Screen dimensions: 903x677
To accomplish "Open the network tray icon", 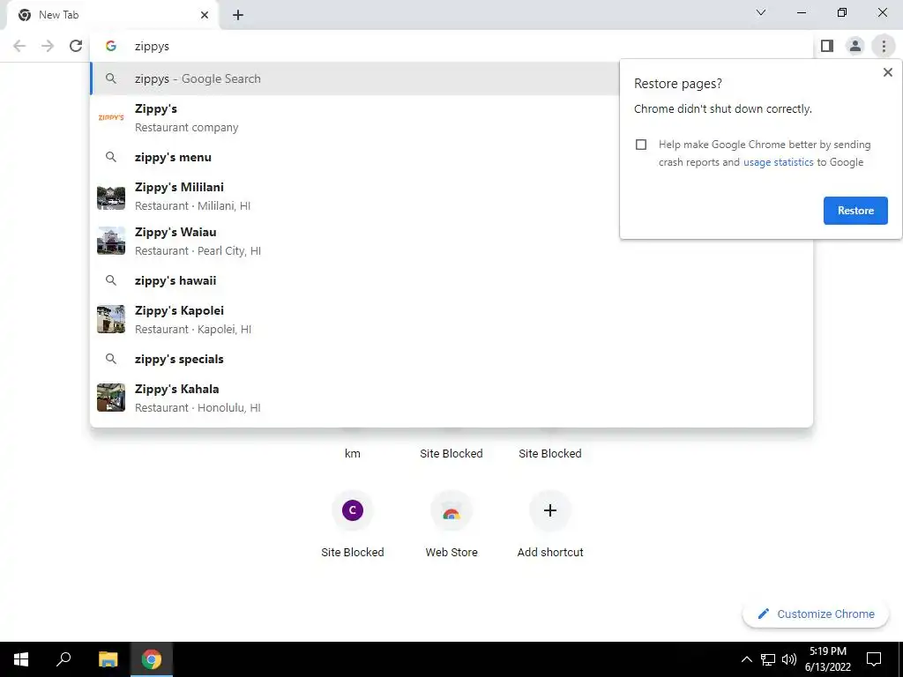I will point(768,659).
